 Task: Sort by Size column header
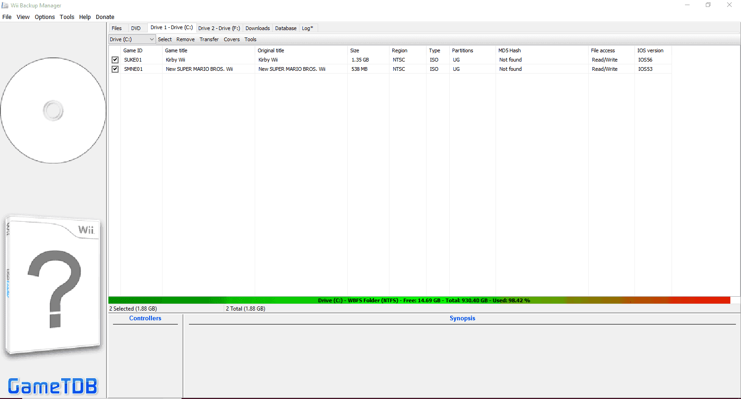368,50
